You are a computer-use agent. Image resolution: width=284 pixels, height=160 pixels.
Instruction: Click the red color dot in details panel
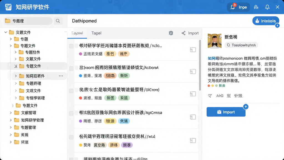[209, 86]
